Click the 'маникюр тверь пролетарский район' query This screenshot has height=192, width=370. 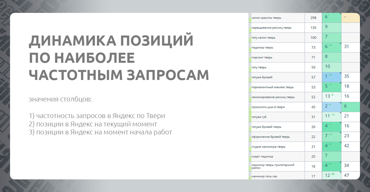pyautogui.click(x=273, y=166)
